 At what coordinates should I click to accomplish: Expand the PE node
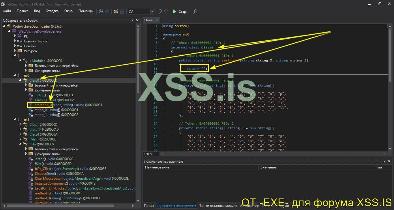click(x=15, y=36)
